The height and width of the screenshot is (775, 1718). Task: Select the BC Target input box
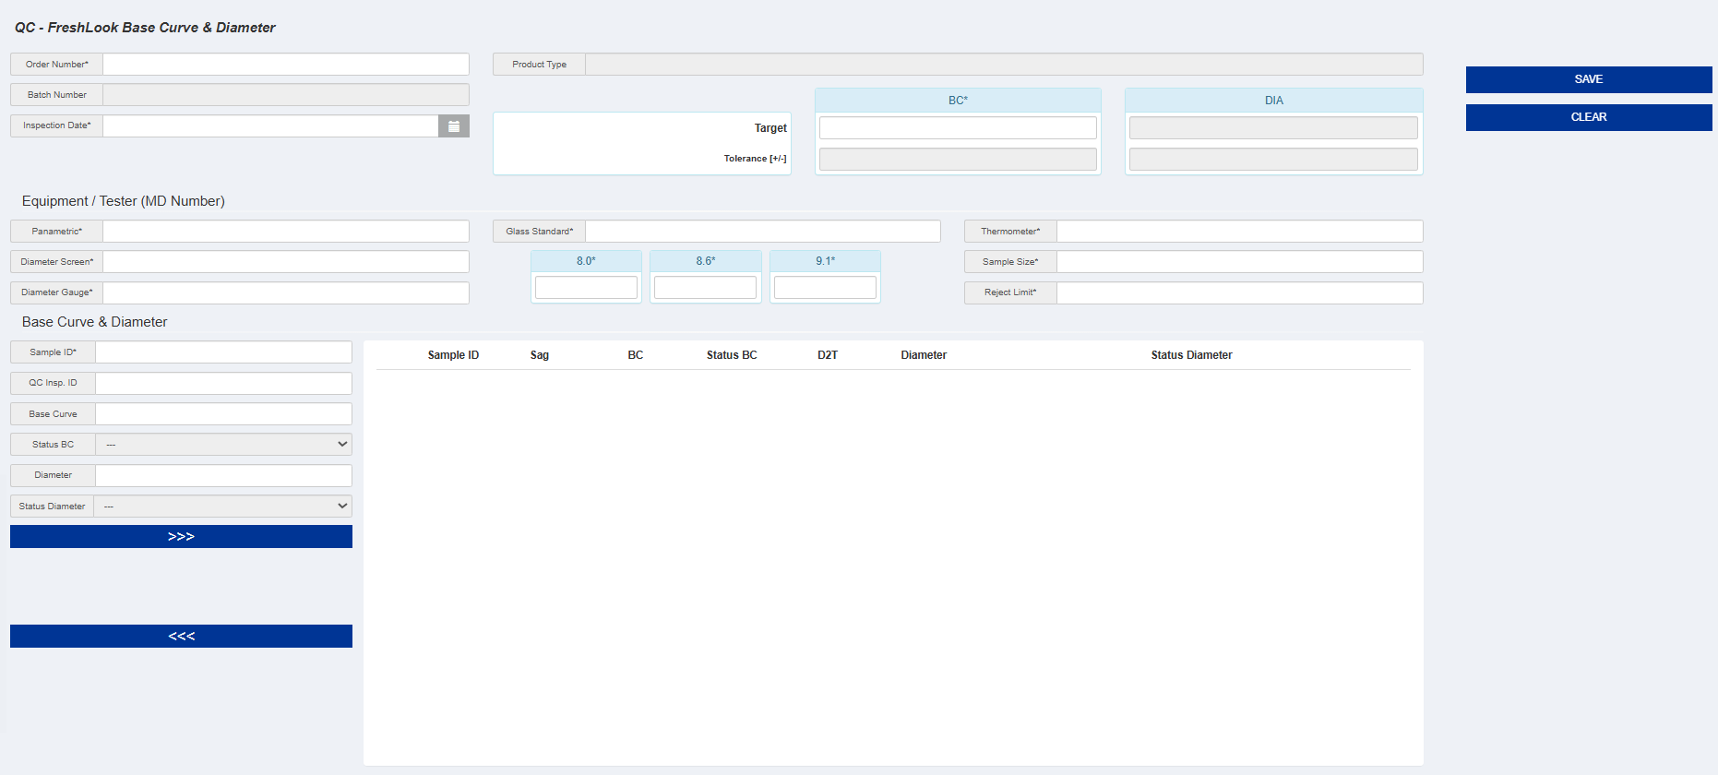pyautogui.click(x=958, y=128)
